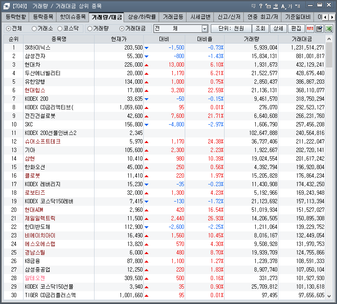Viewport: 337px width, 304px height.
Task: Select the 삼성중공업 stock name
Action: tap(37, 270)
